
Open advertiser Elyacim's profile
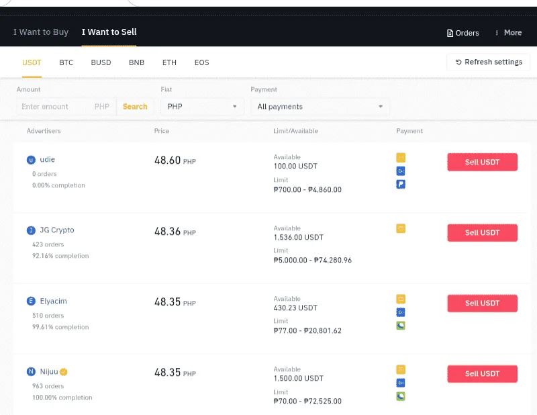(54, 302)
